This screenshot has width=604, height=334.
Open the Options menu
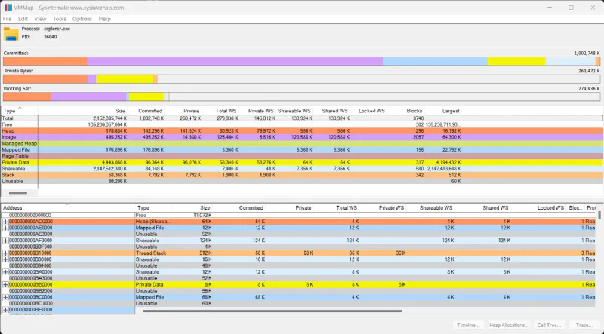click(82, 19)
